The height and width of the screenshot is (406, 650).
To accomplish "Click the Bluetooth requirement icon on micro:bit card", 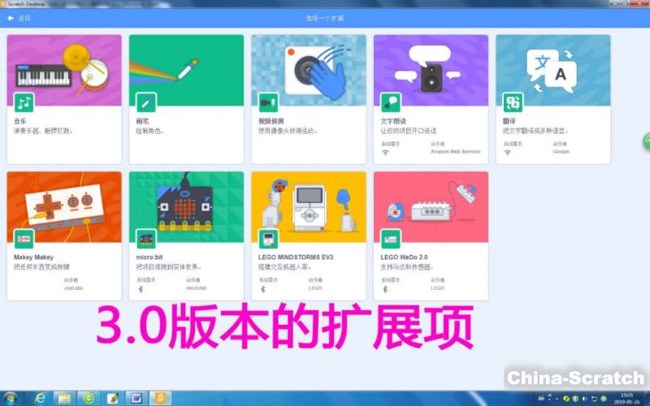I will point(141,289).
